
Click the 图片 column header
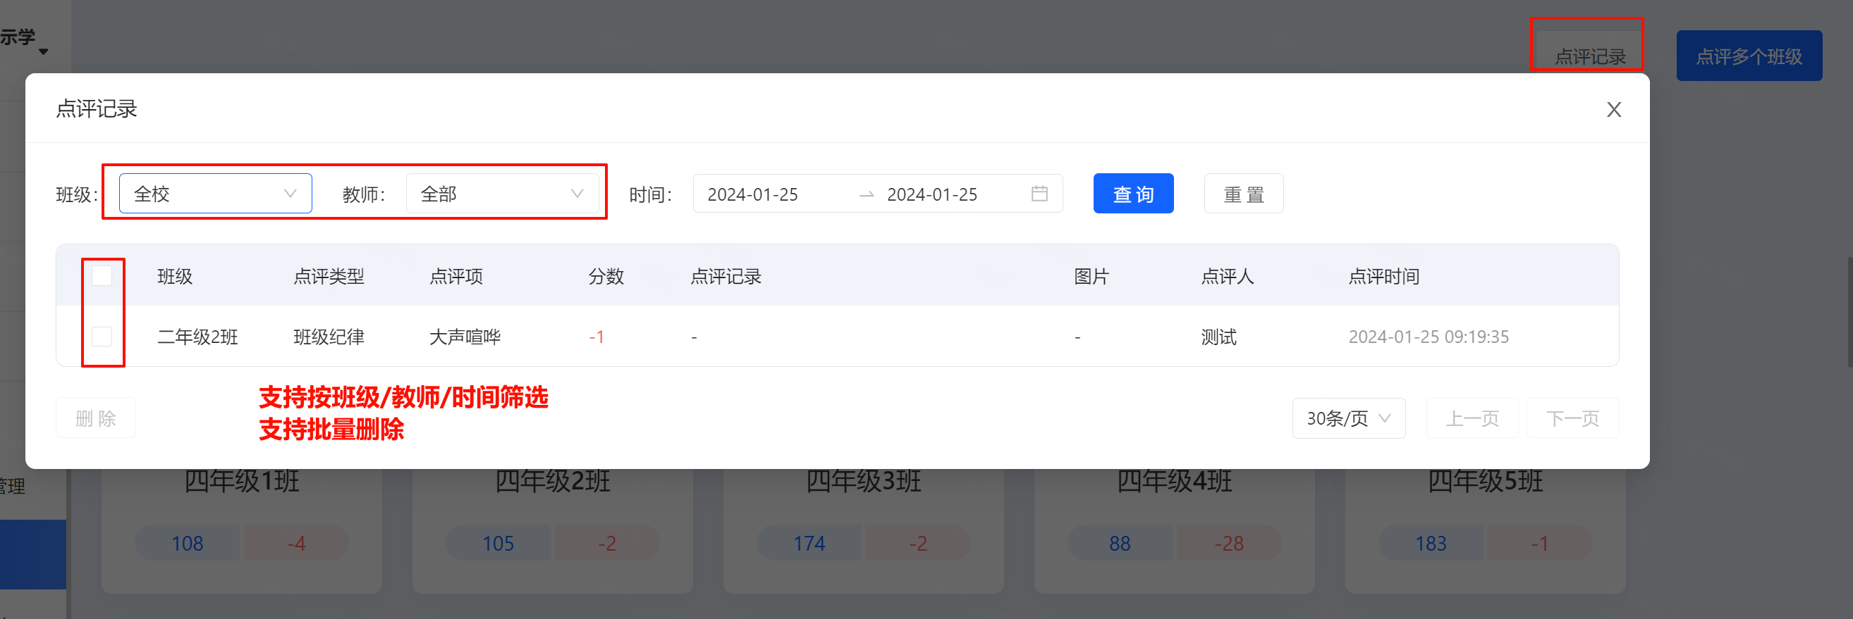(1091, 277)
